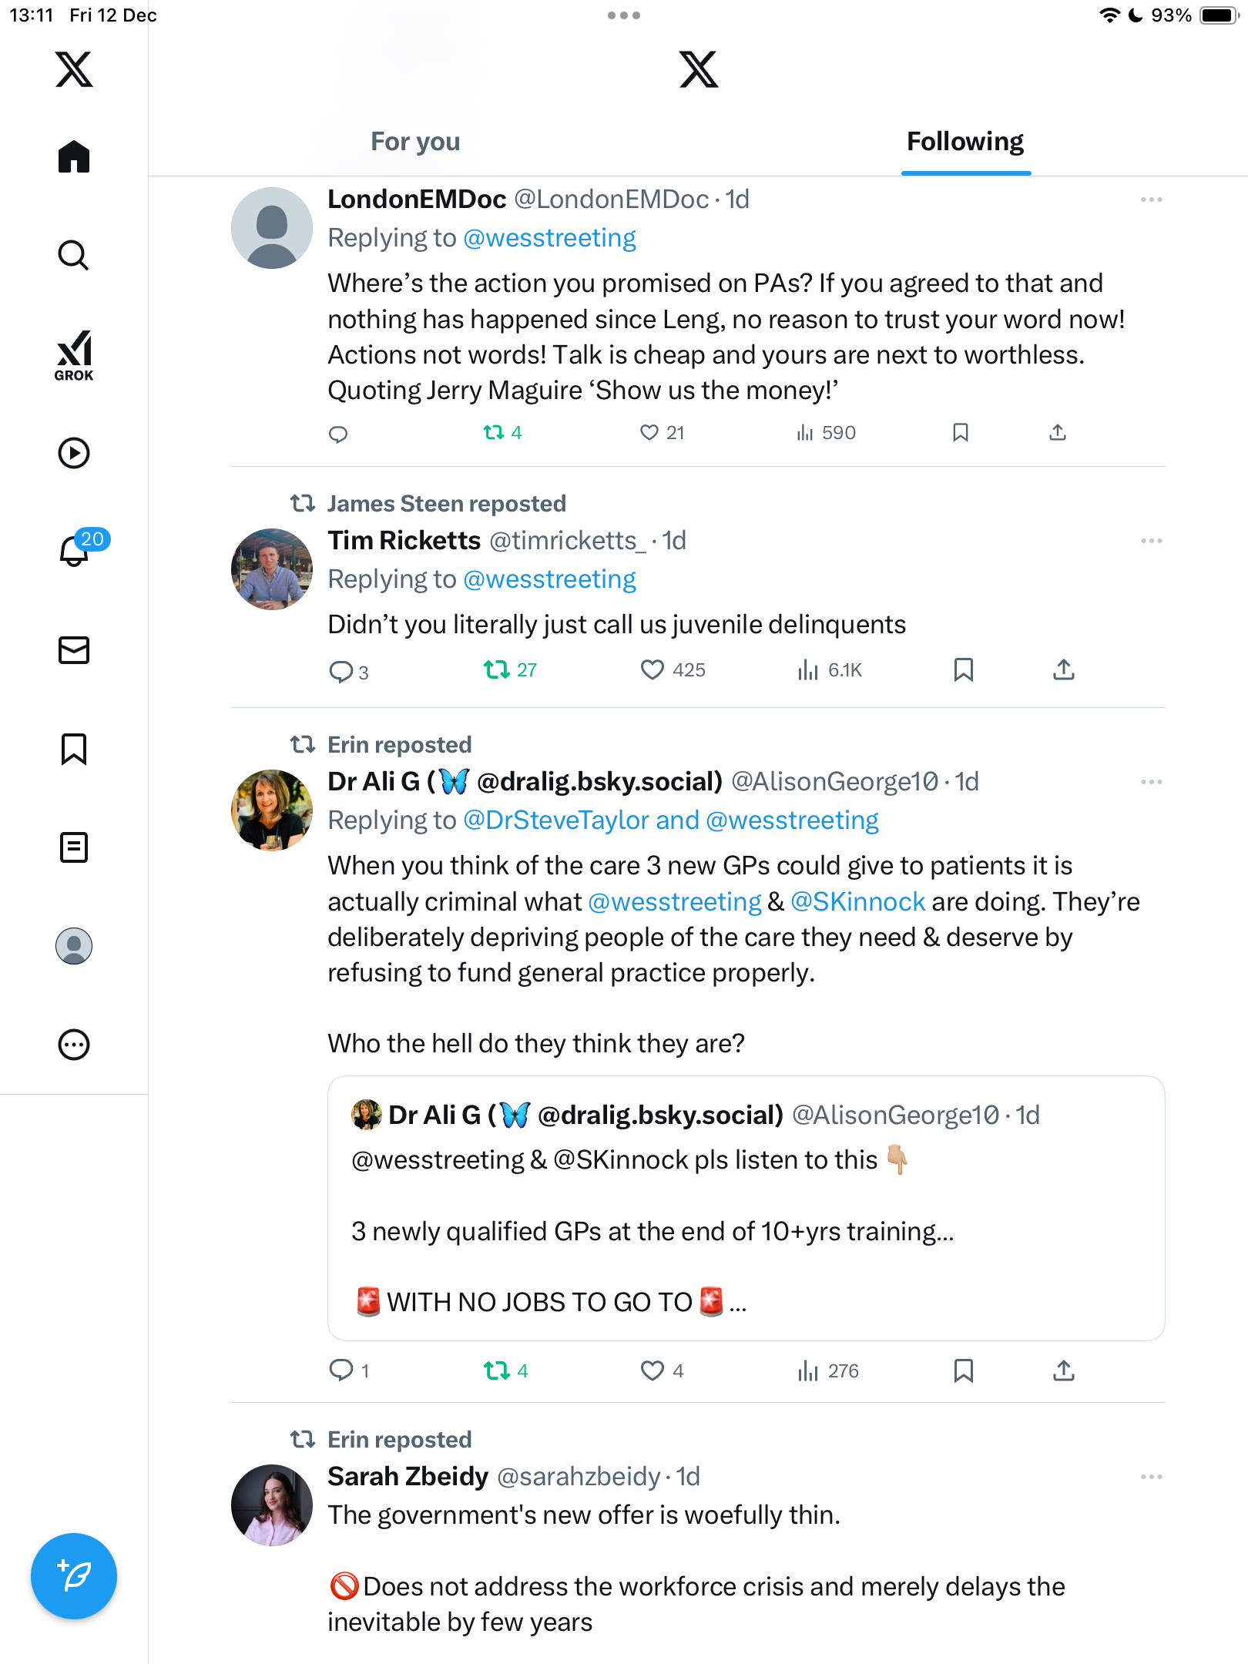
Task: Open Grok from the sidebar
Action: pos(74,355)
